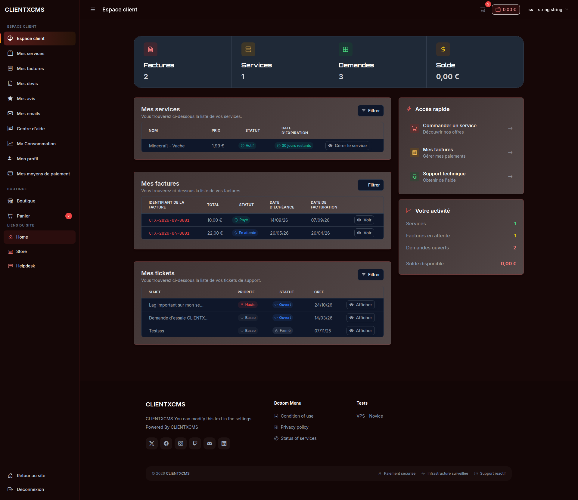Open the Condition of use link
Viewport: 578px width, 500px height.
tap(294, 416)
